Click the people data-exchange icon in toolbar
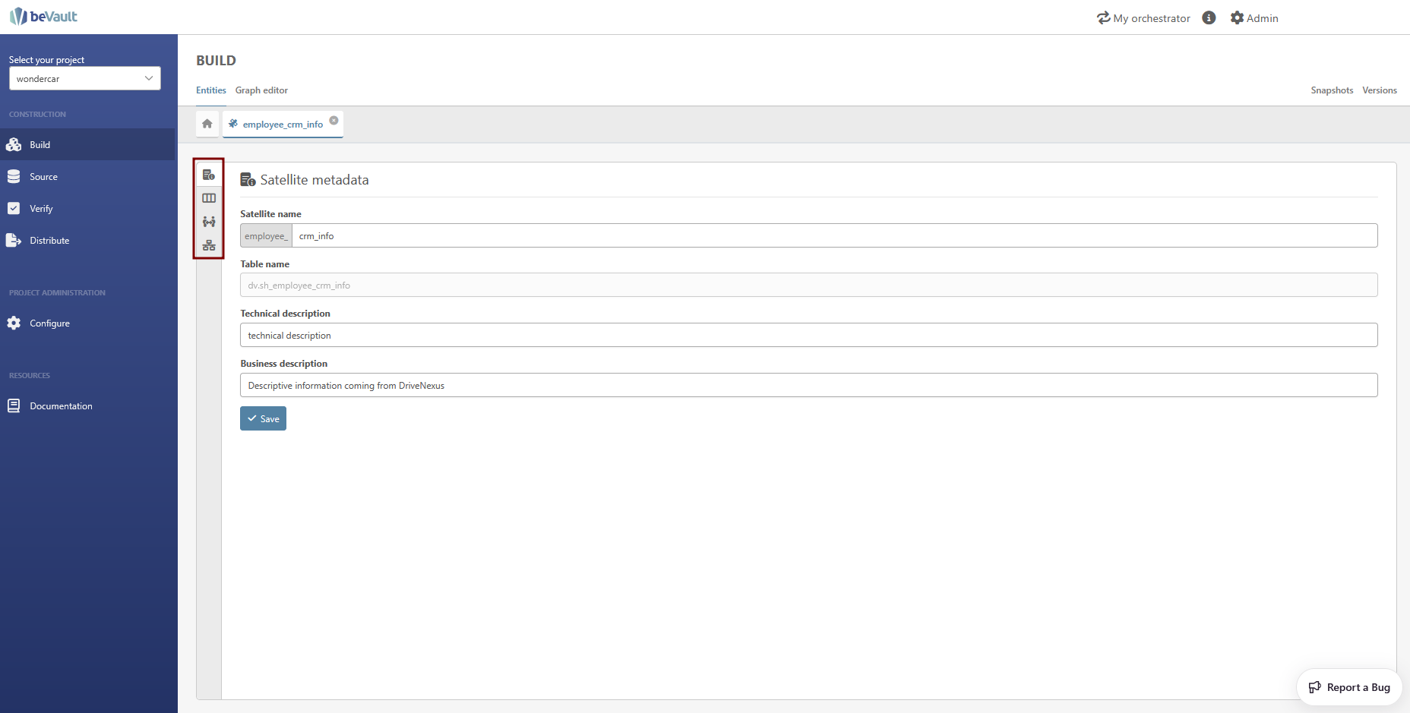Screen dimensions: 1410x713 click(209, 222)
